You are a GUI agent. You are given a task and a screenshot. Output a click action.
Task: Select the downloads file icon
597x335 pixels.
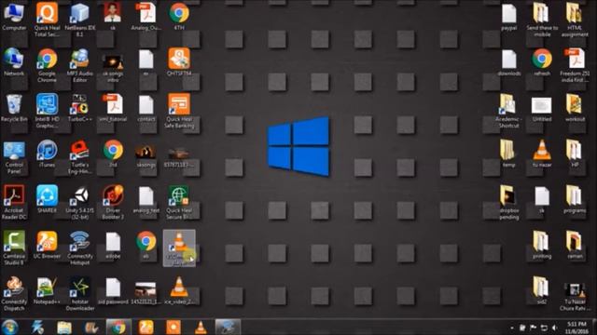click(x=509, y=62)
